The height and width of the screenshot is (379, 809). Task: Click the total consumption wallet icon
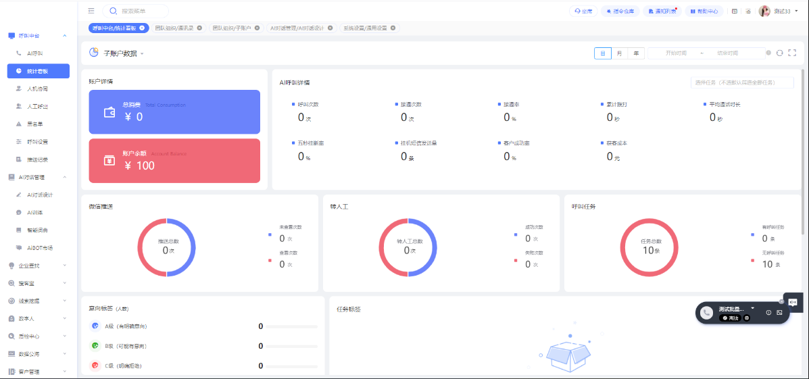click(109, 112)
